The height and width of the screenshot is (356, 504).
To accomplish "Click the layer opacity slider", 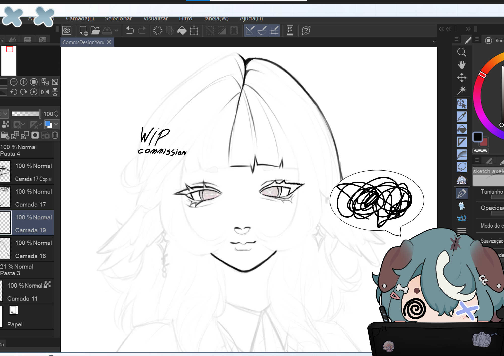I will [26, 114].
